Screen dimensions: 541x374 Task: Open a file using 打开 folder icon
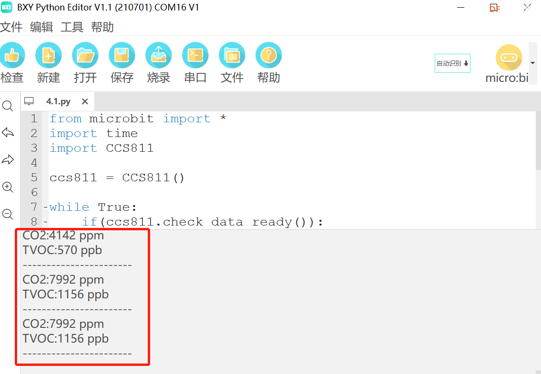[x=85, y=55]
